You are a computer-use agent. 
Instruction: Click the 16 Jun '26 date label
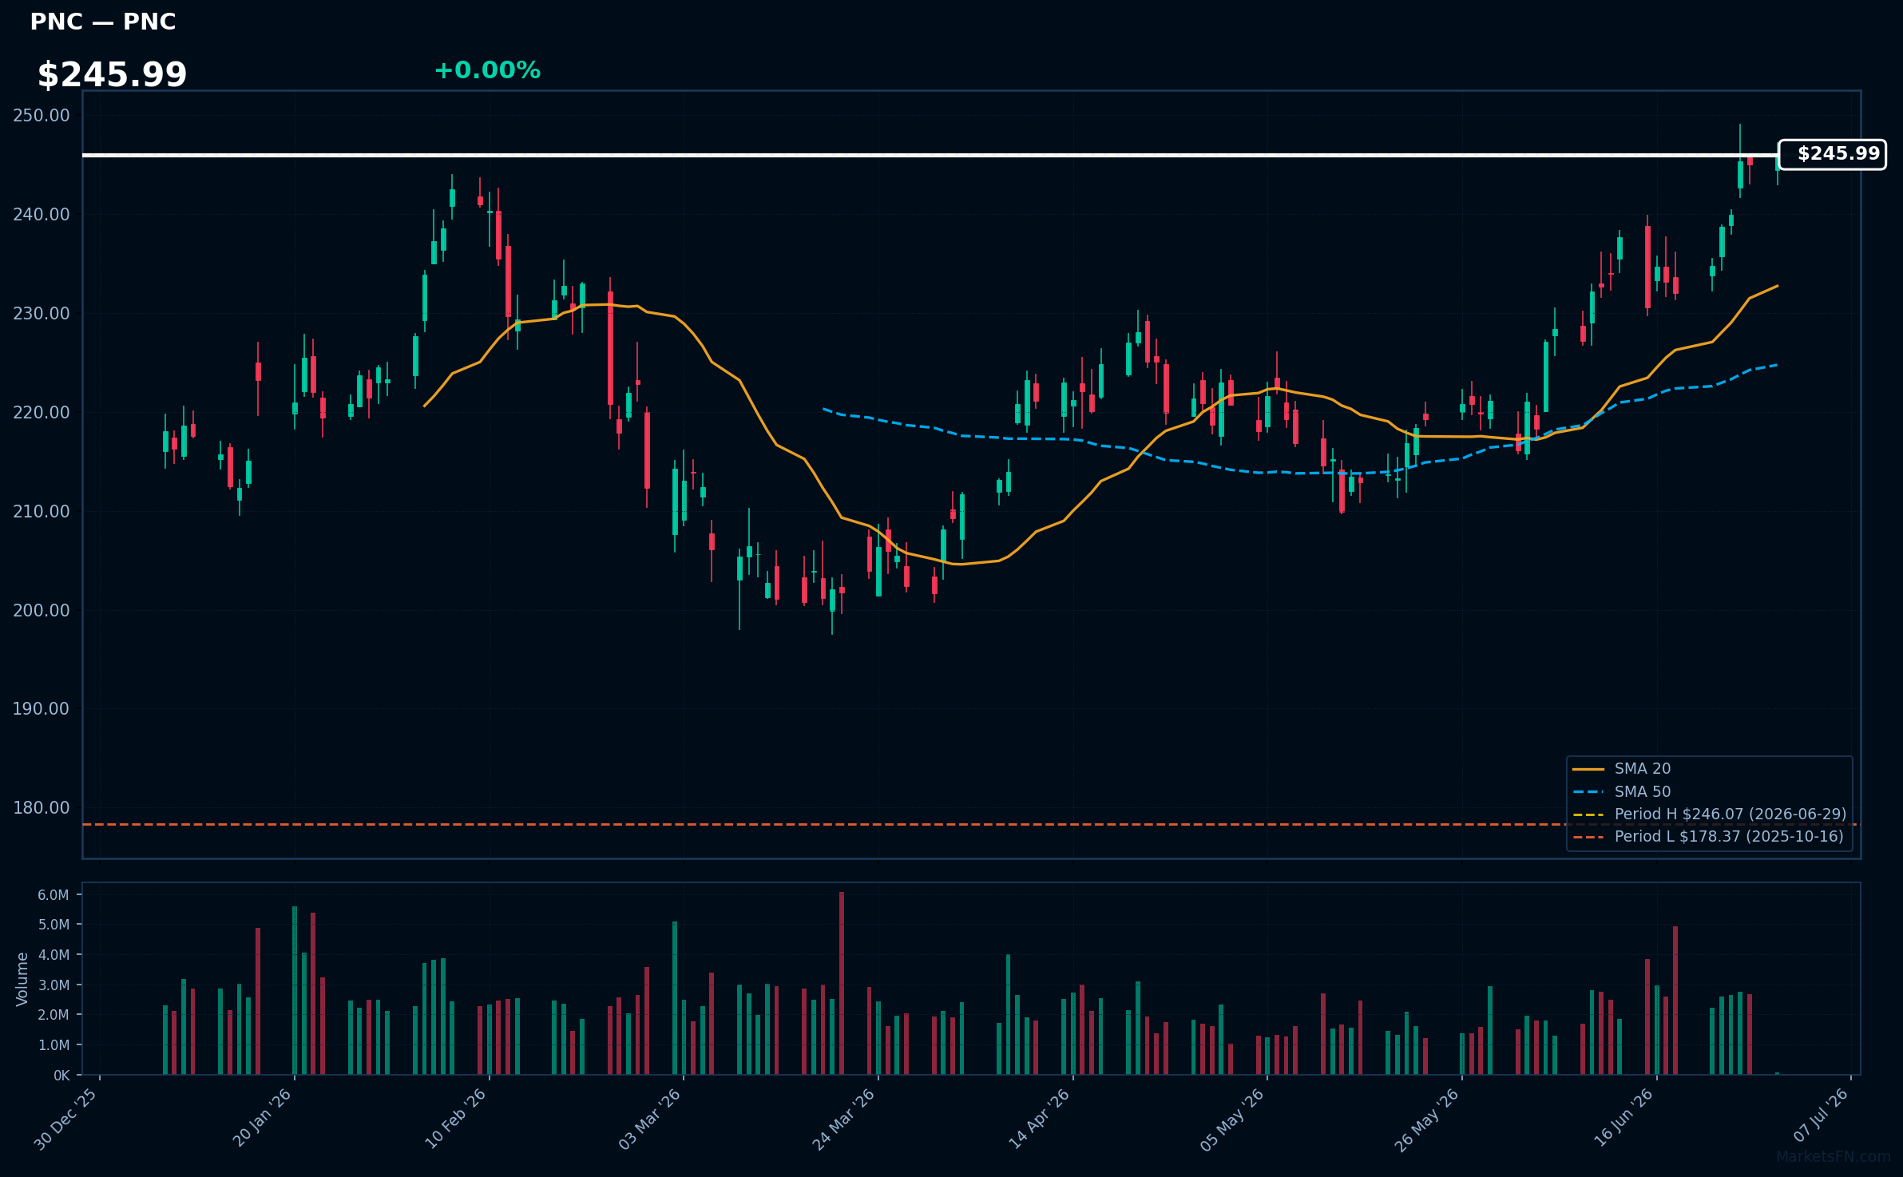1623,1119
